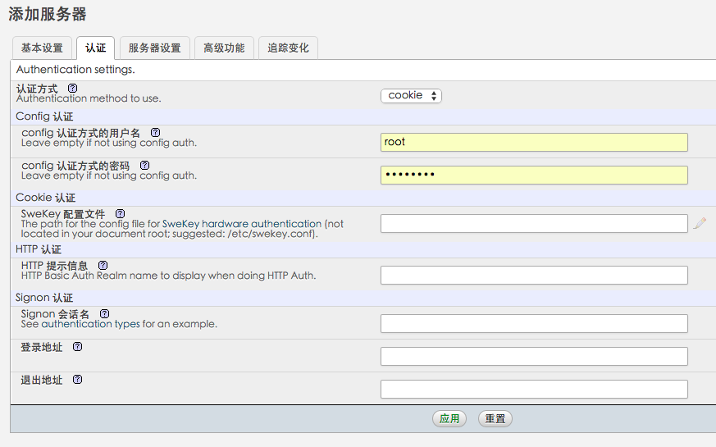Focus the Signon 会话名 text field
Image resolution: width=716 pixels, height=447 pixels.
click(x=534, y=323)
